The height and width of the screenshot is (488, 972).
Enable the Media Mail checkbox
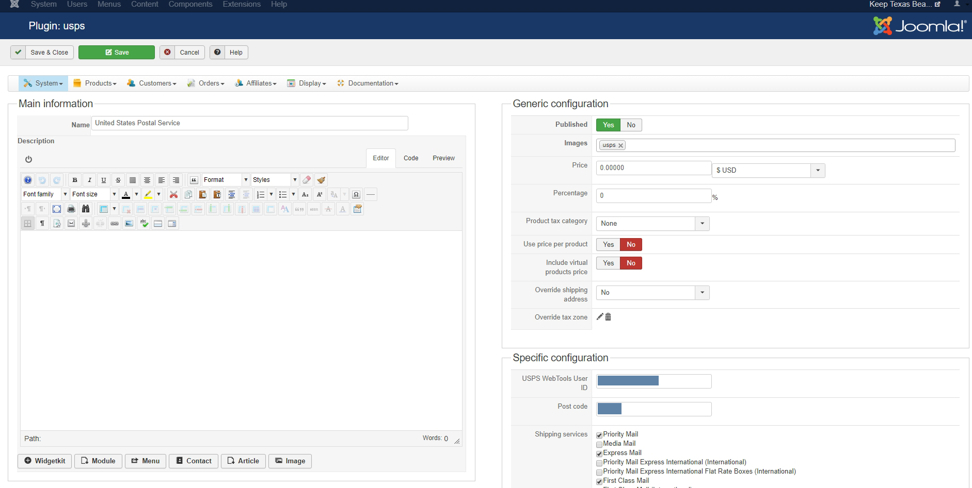(599, 444)
